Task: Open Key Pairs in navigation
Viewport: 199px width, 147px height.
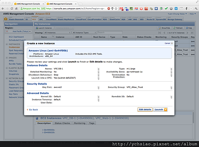Action: [13, 94]
